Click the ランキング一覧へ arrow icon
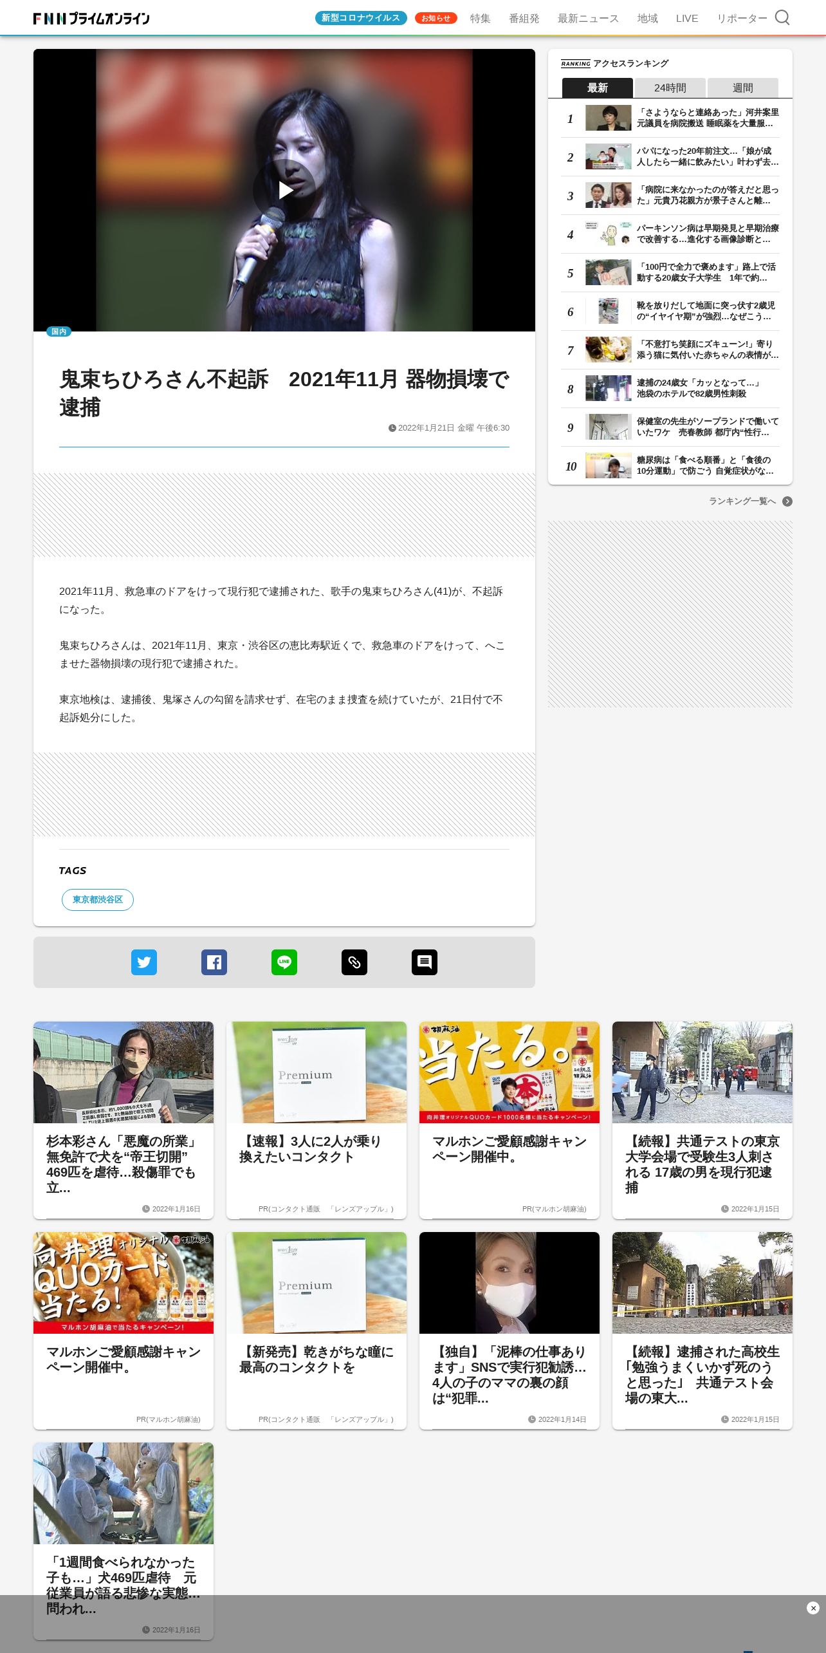 pyautogui.click(x=787, y=501)
